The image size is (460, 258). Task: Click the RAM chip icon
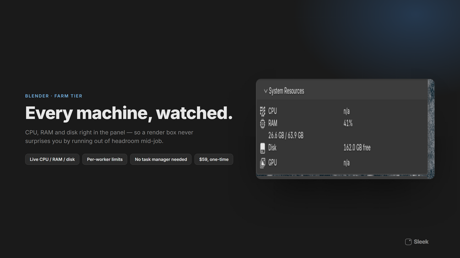pyautogui.click(x=263, y=123)
